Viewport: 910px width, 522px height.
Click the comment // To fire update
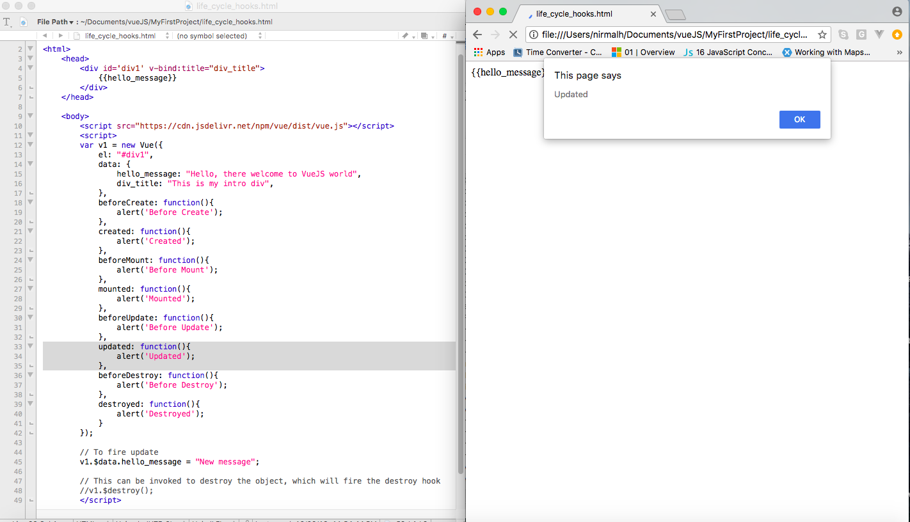(x=119, y=452)
